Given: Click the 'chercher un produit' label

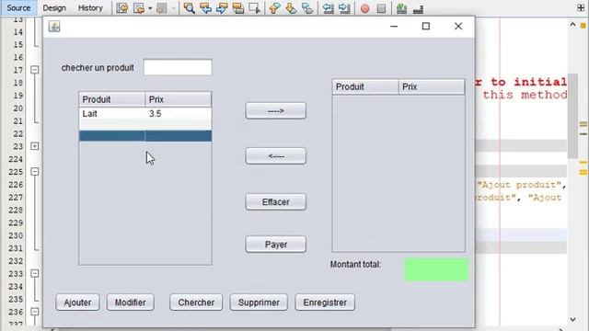Looking at the screenshot, I should click(98, 68).
